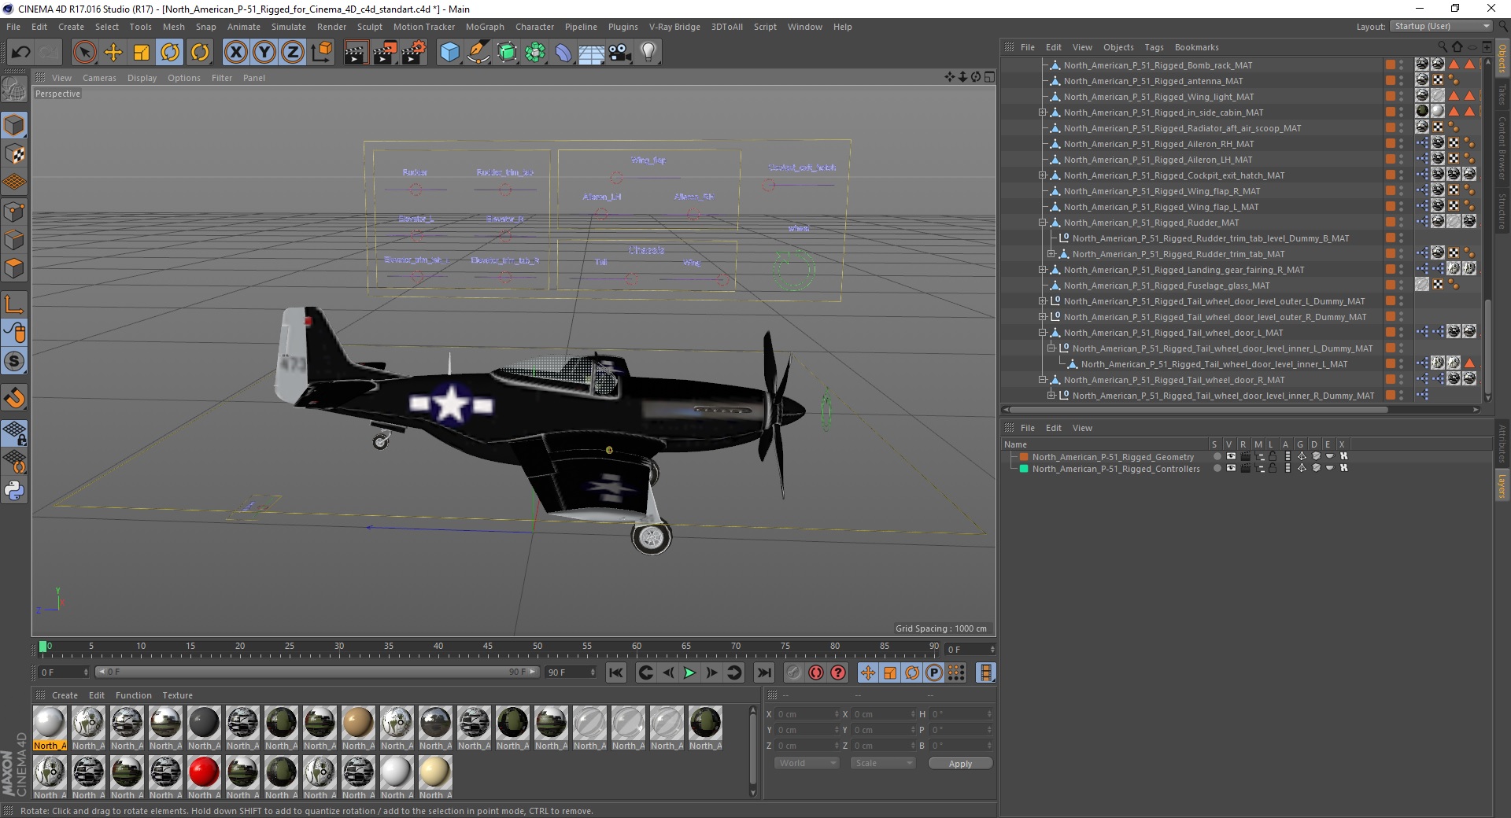Toggle X axis lock
Screen dimensions: 1511x818
click(x=235, y=53)
